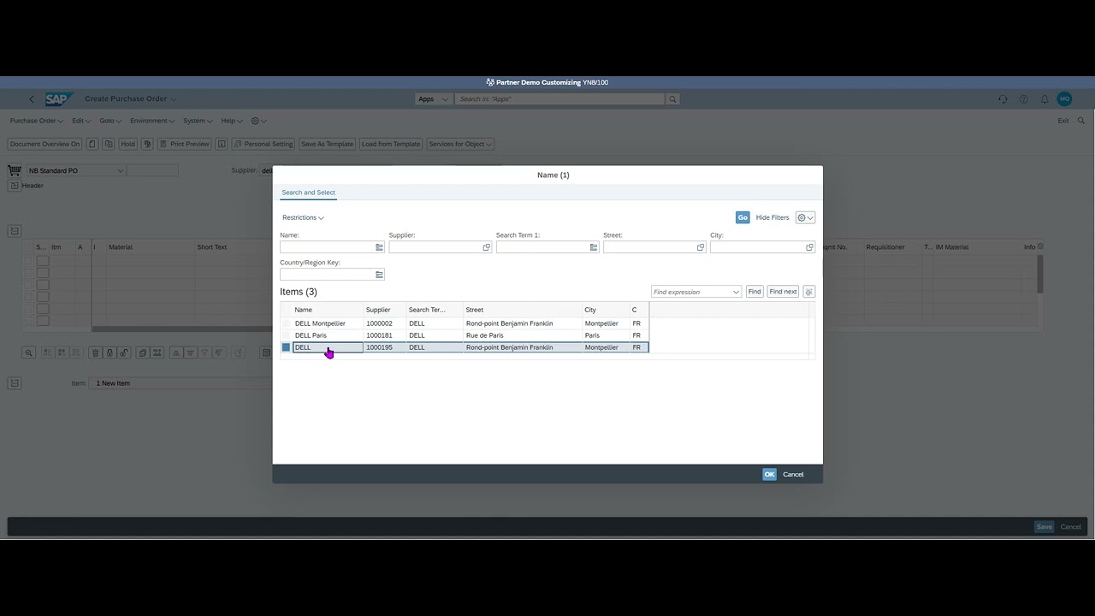1095x616 pixels.
Task: Click the Info column settings gear icon
Action: tap(1040, 247)
